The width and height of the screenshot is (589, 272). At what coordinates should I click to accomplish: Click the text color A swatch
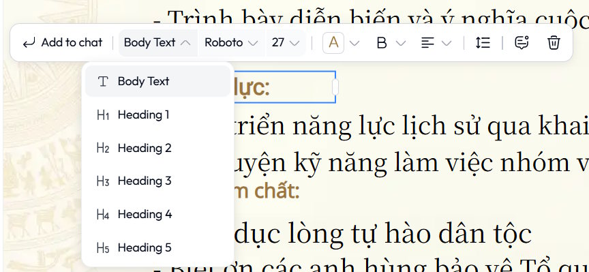333,43
